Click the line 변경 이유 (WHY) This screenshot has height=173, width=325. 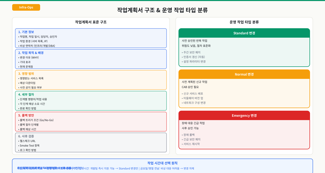point(28,57)
